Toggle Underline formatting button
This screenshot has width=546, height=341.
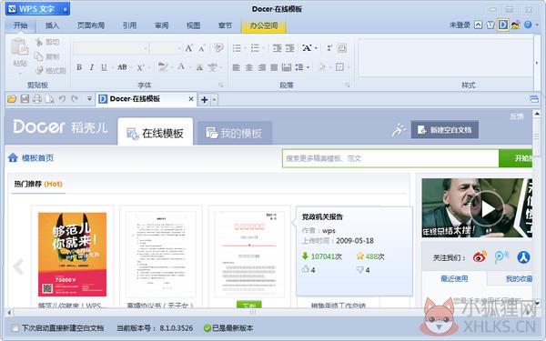click(104, 67)
